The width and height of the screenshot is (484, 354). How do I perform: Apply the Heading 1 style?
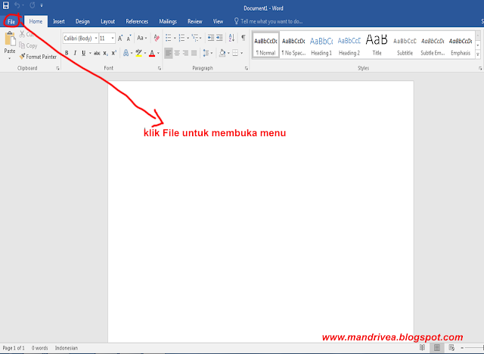321,45
